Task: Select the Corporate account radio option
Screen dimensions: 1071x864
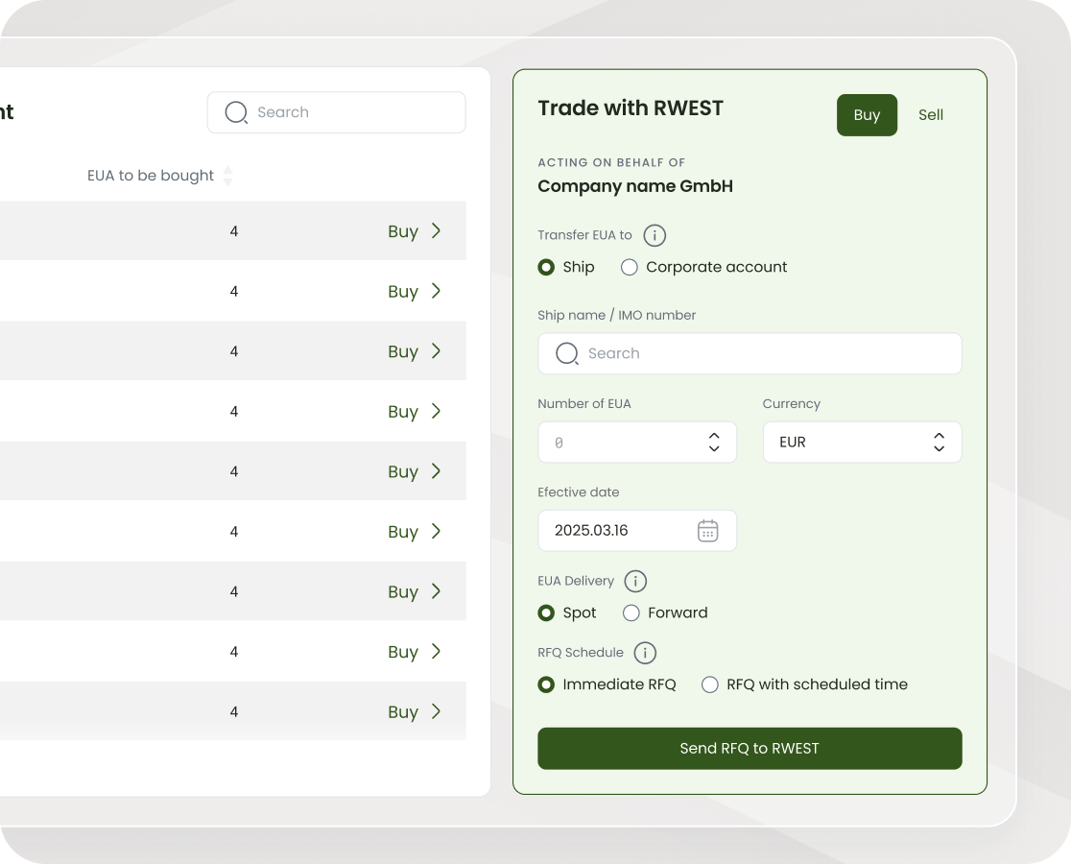Action: coord(630,268)
